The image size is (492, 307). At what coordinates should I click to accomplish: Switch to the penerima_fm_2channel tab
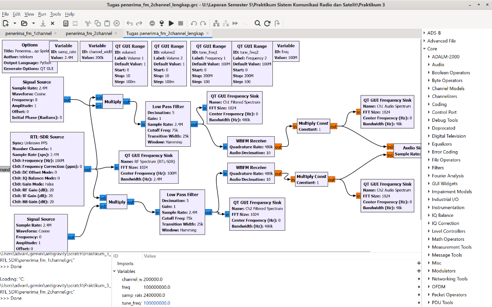(x=89, y=33)
